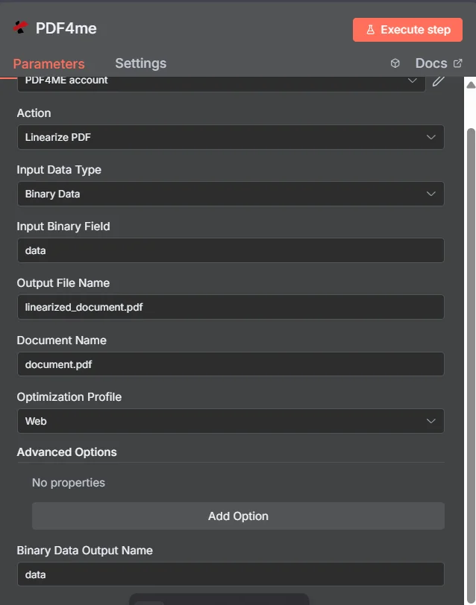
Task: Focus the Output File Name input
Action: 231,307
